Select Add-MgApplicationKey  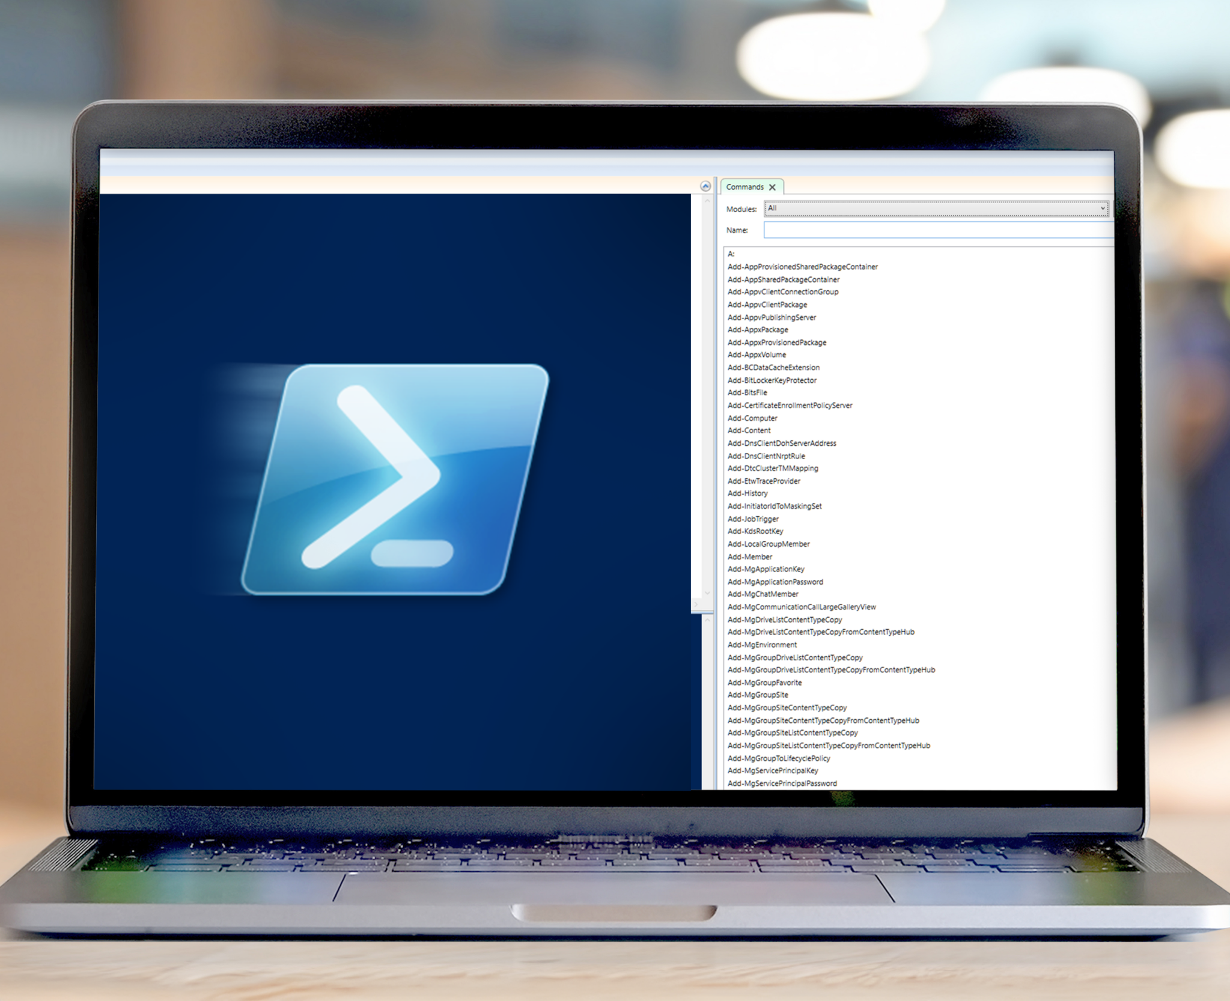click(766, 570)
